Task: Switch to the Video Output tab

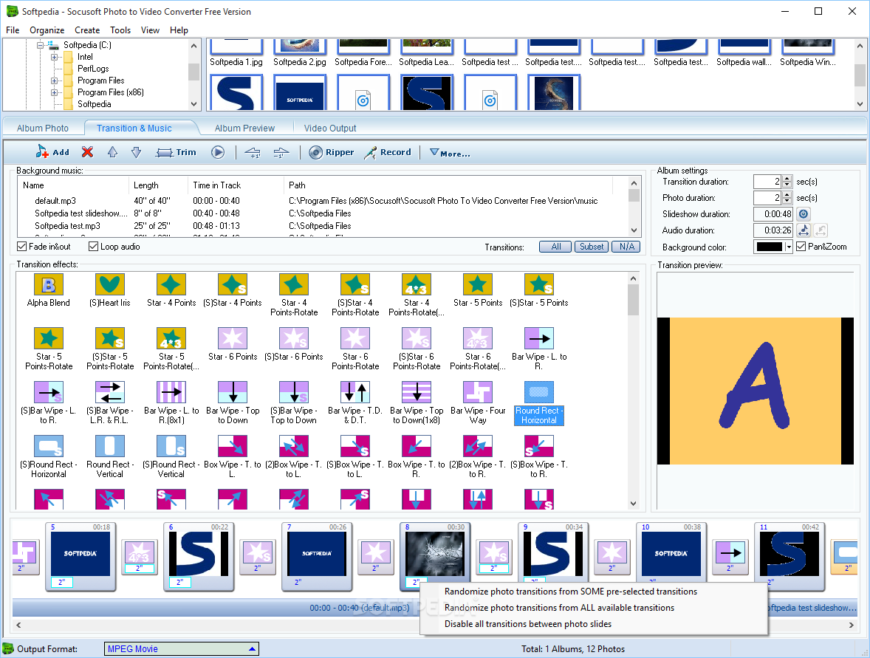Action: click(x=330, y=128)
